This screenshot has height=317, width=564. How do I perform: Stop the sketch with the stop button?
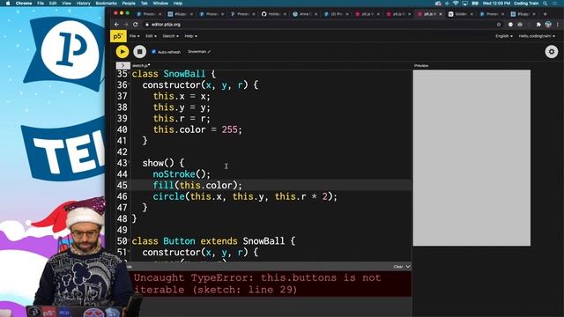[139, 52]
